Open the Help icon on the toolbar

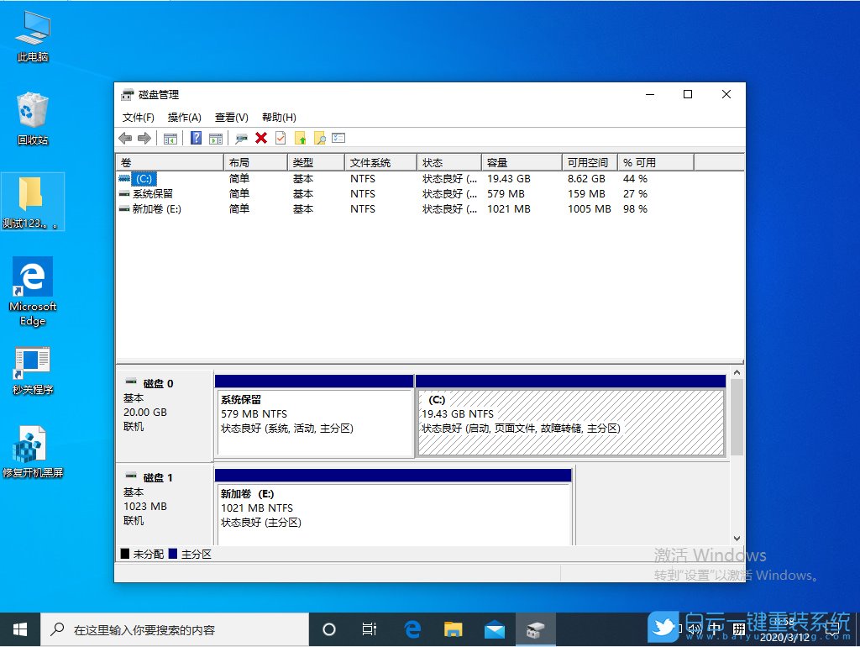point(196,138)
